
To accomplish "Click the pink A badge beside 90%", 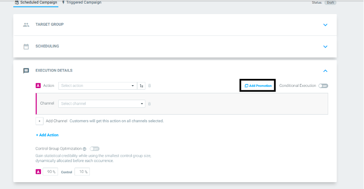I will 38,172.
